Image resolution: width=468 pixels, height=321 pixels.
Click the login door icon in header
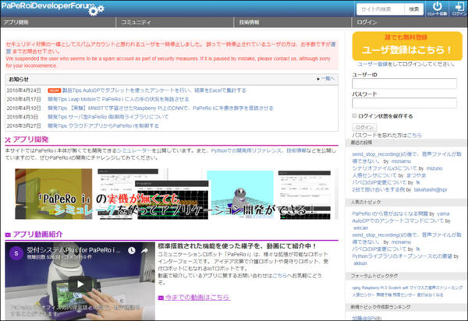point(457,8)
